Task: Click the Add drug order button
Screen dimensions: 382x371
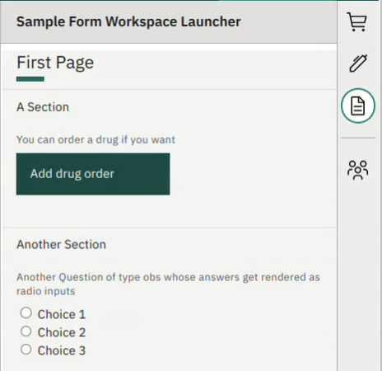Action: [x=93, y=174]
